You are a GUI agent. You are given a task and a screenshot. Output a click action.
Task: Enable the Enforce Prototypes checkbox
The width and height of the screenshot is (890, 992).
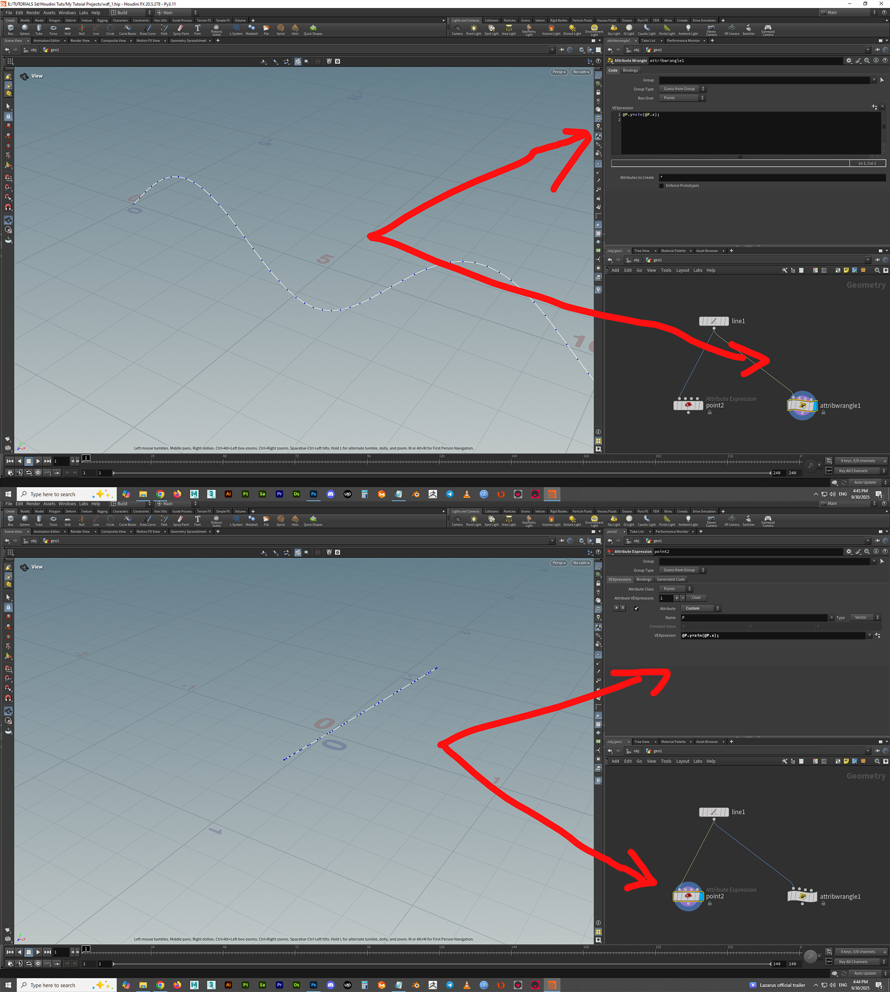coord(662,186)
